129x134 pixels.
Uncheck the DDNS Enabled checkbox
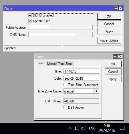30,15
